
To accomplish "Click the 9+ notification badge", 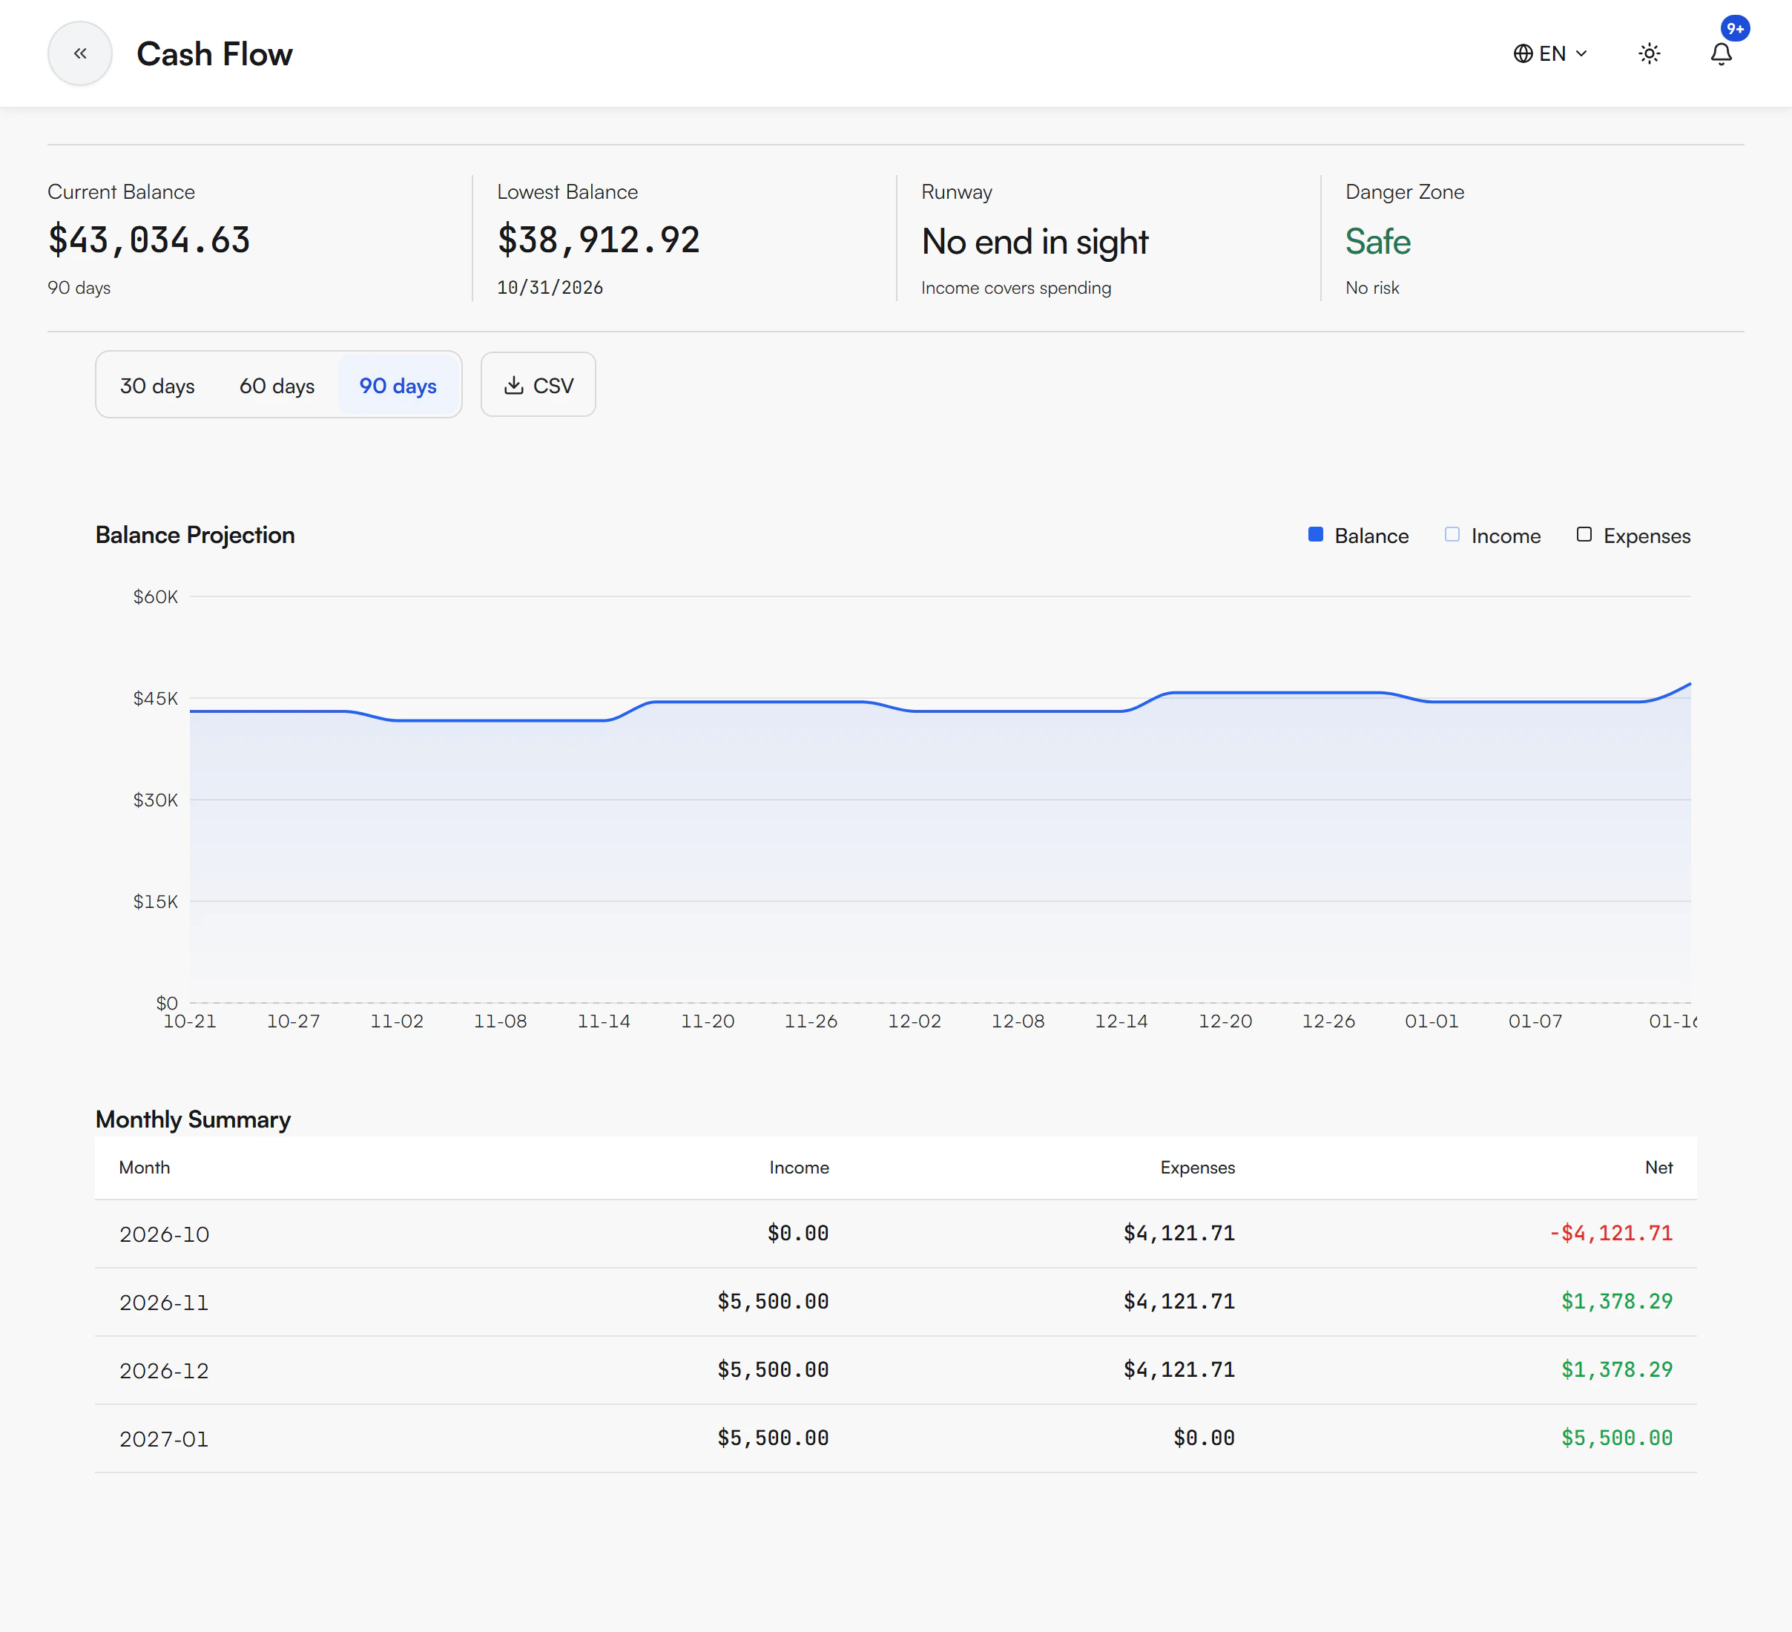I will tap(1735, 28).
